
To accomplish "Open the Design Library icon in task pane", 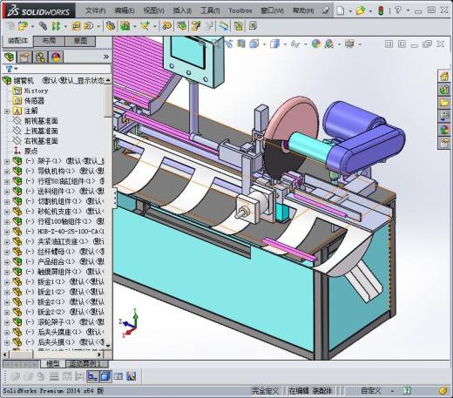I will click(x=444, y=90).
